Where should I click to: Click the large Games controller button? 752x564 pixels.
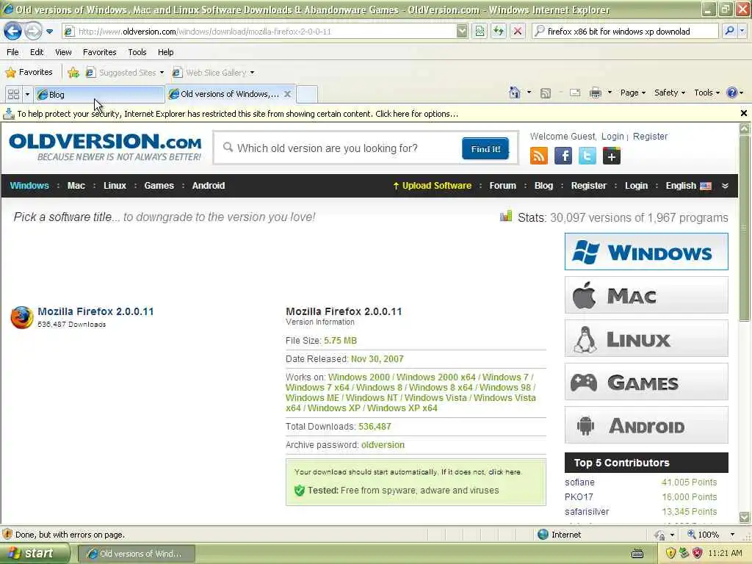pyautogui.click(x=646, y=382)
